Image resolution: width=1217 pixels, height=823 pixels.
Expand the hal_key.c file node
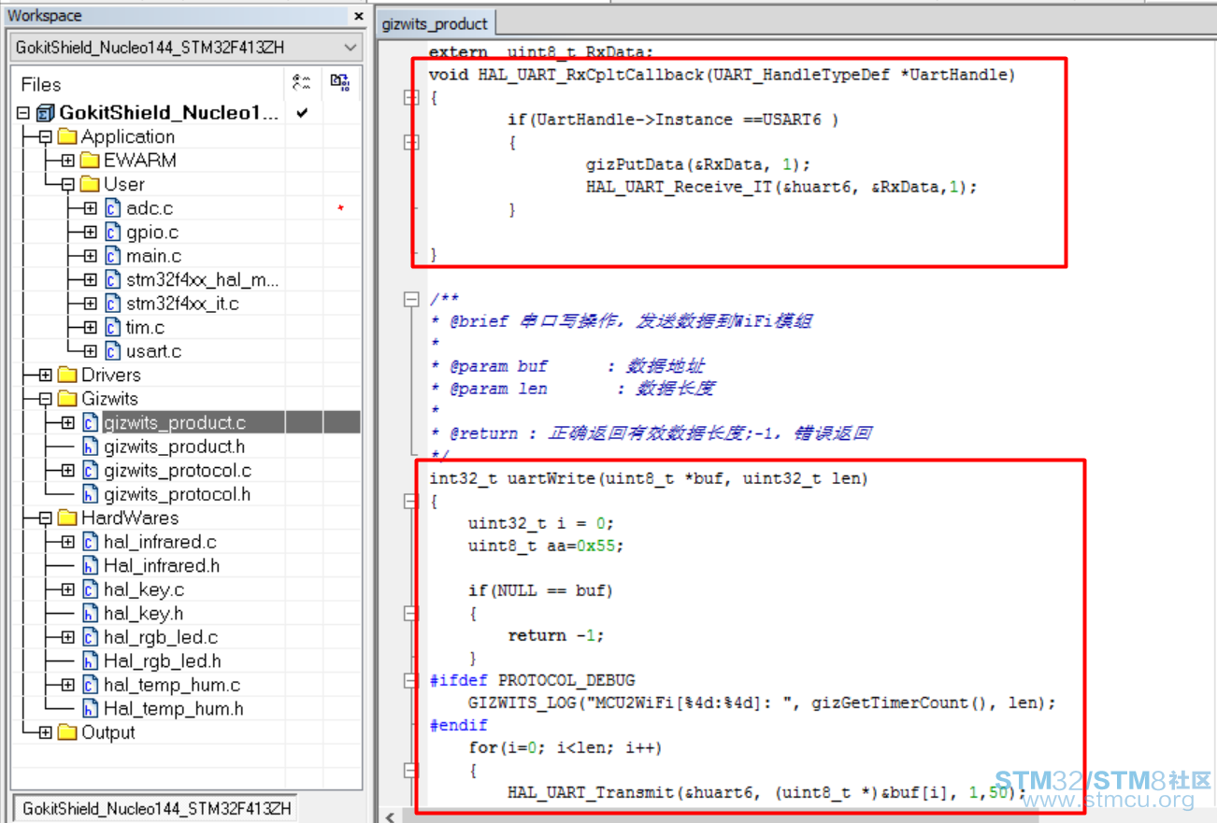(x=67, y=590)
